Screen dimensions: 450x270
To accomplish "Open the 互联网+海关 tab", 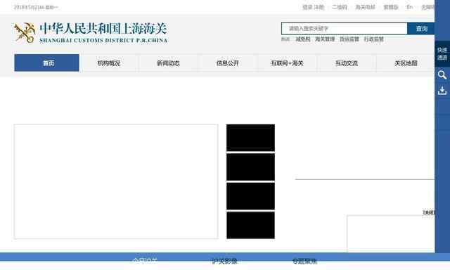I will click(287, 63).
